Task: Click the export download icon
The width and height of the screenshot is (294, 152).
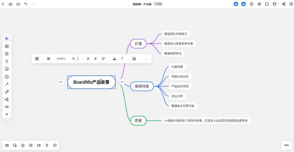Action: point(11,4)
